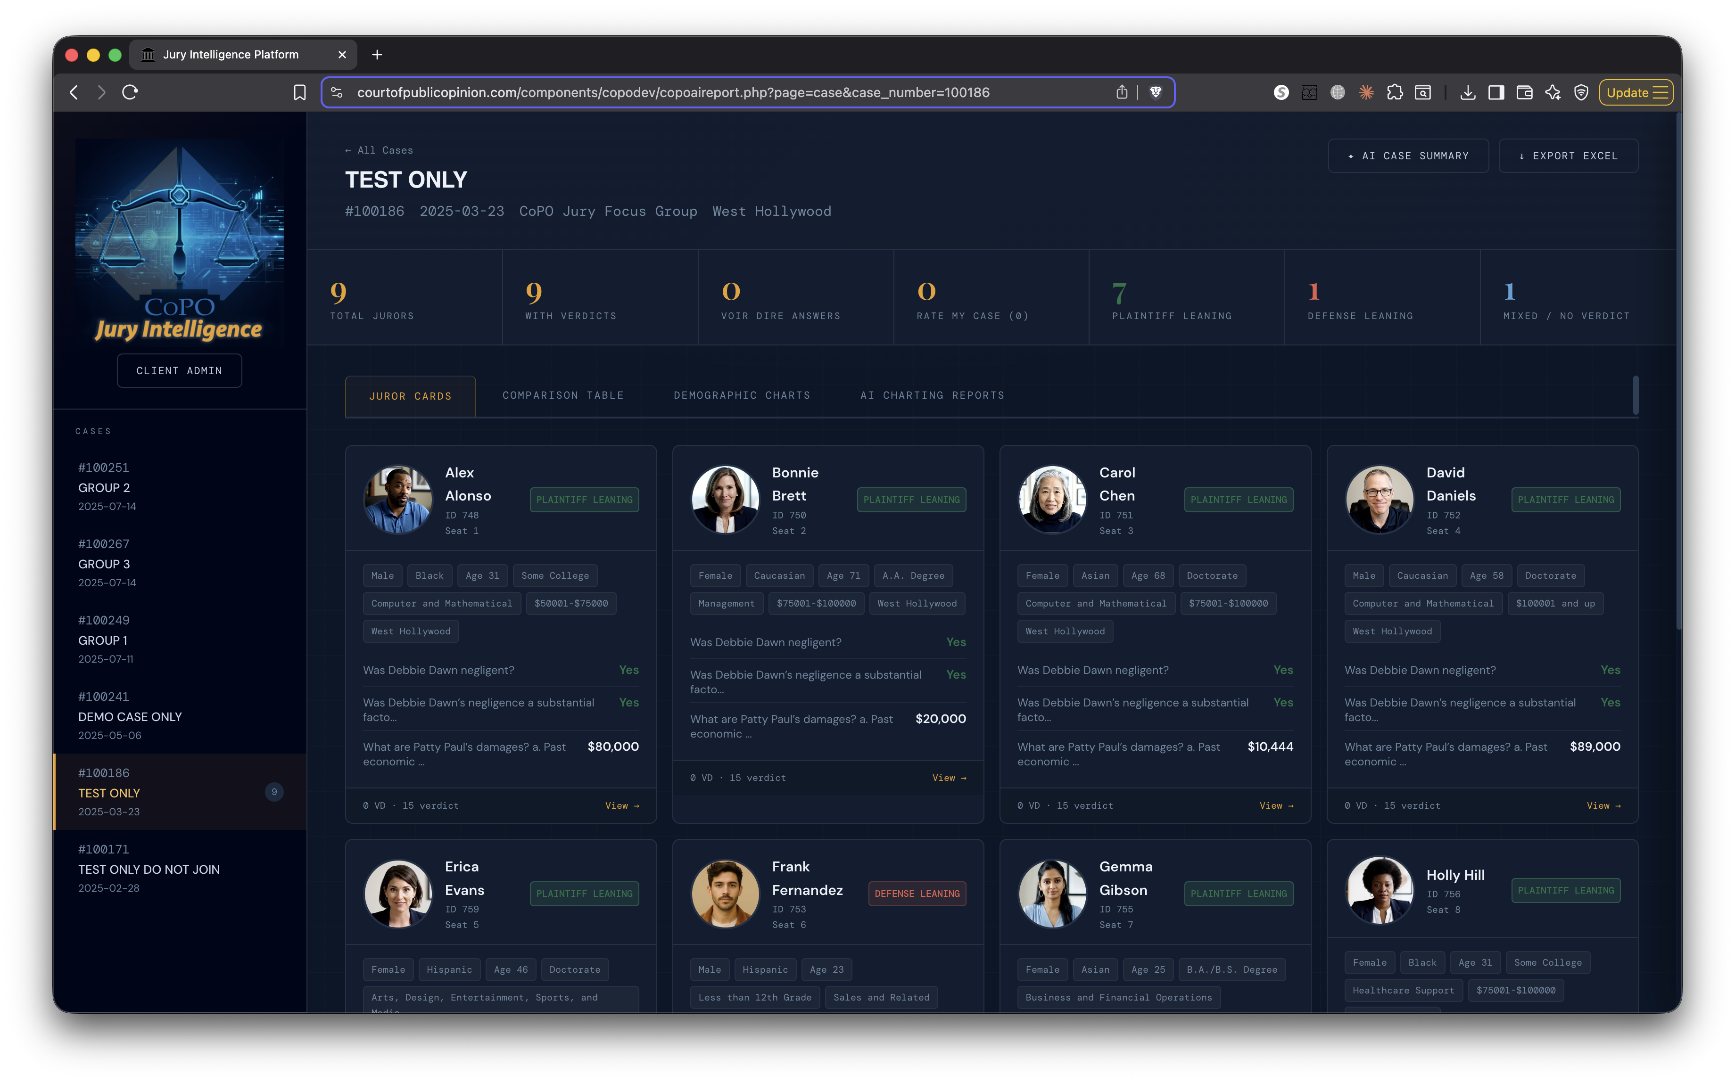Image resolution: width=1735 pixels, height=1083 pixels.
Task: Open the extensions puzzle piece icon
Action: pos(1394,92)
